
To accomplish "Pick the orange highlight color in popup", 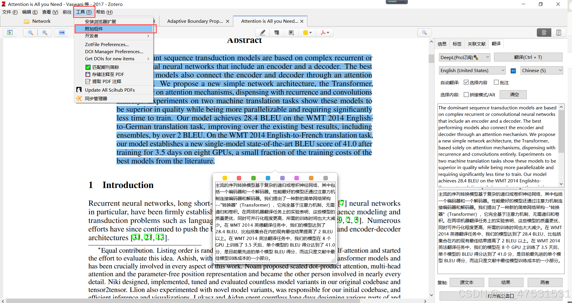I will (311, 178).
